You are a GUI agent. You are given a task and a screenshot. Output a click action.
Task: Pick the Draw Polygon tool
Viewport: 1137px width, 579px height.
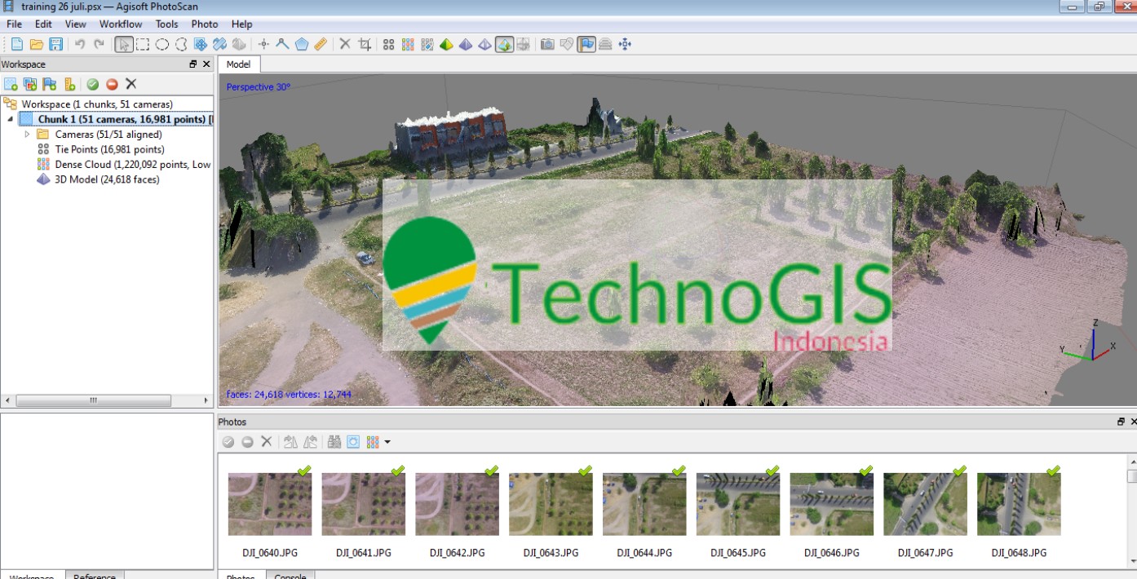click(x=302, y=44)
